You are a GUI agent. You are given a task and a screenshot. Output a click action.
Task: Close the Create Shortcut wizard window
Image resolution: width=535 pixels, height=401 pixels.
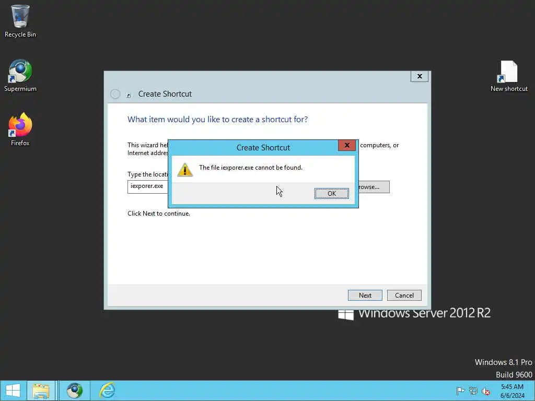pos(420,76)
